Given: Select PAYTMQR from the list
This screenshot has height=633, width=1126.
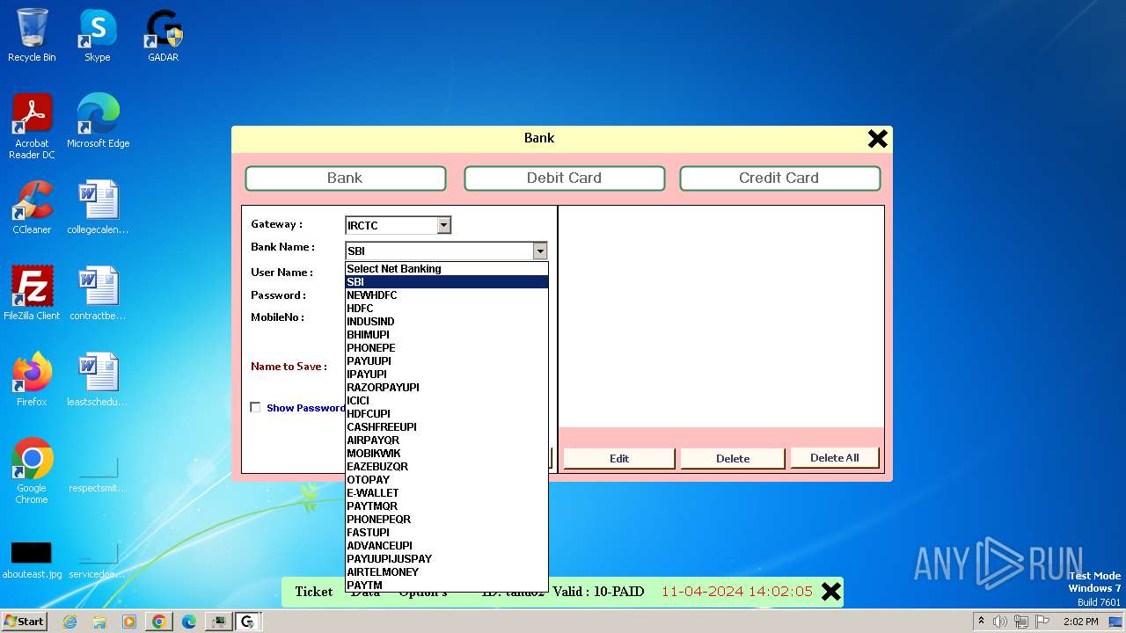Looking at the screenshot, I should pos(447,506).
